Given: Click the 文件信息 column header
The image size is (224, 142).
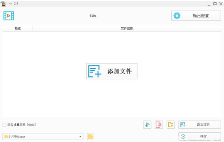Looking at the screenshot, I should coord(127,28).
